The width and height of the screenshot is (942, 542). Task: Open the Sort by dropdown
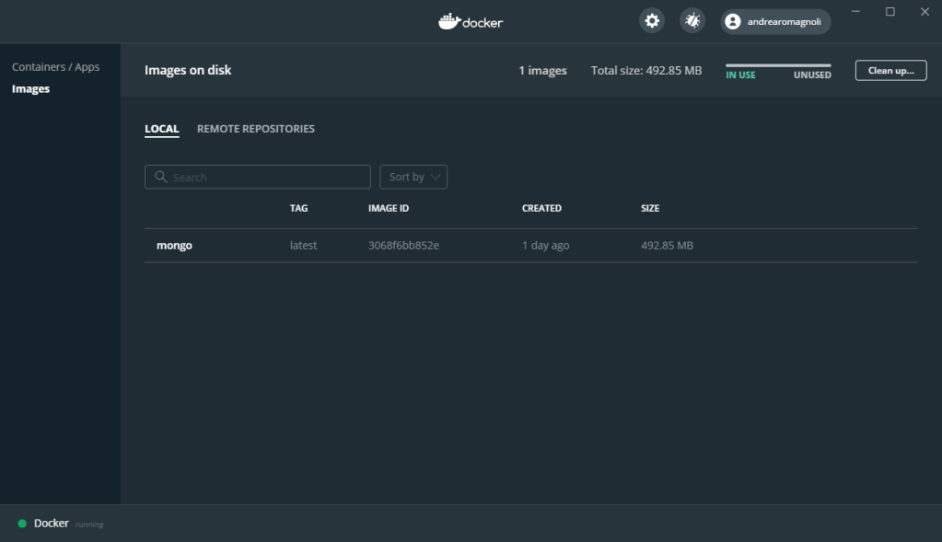coord(413,177)
